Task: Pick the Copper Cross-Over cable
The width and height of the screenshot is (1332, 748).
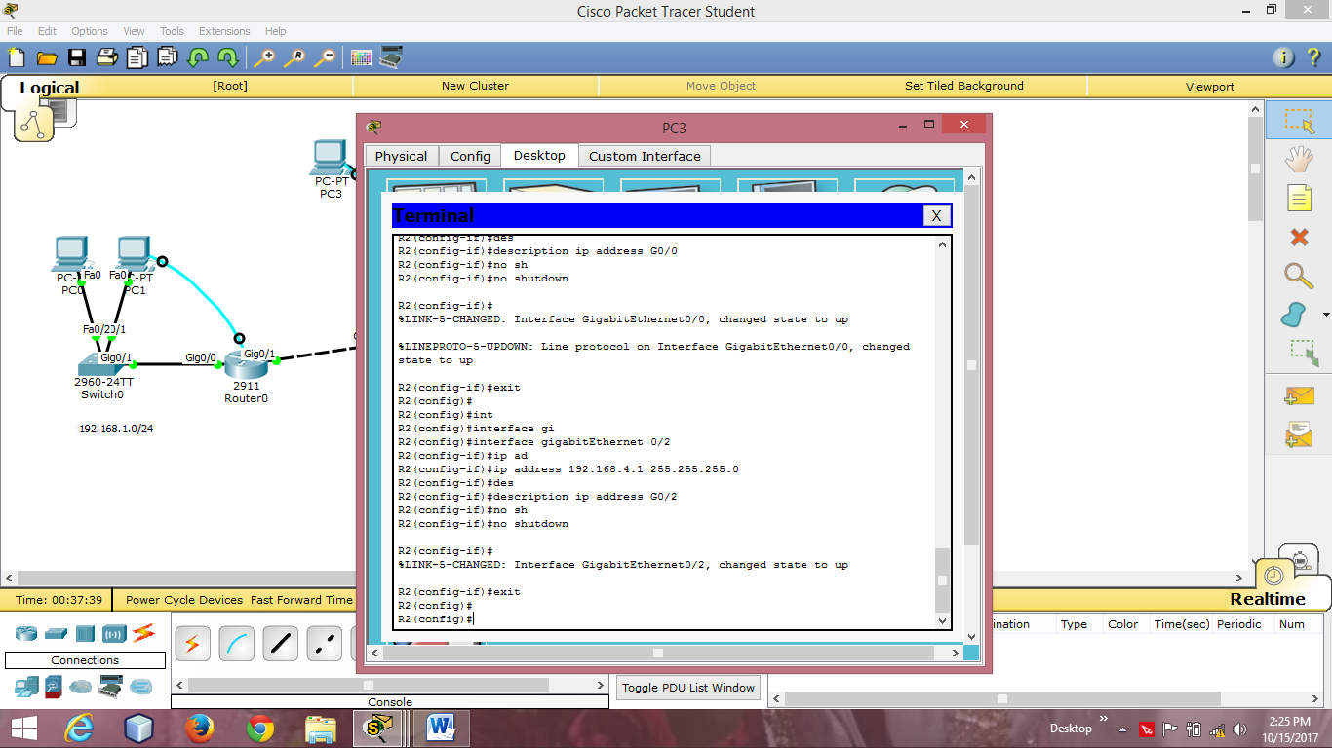Action: point(325,643)
